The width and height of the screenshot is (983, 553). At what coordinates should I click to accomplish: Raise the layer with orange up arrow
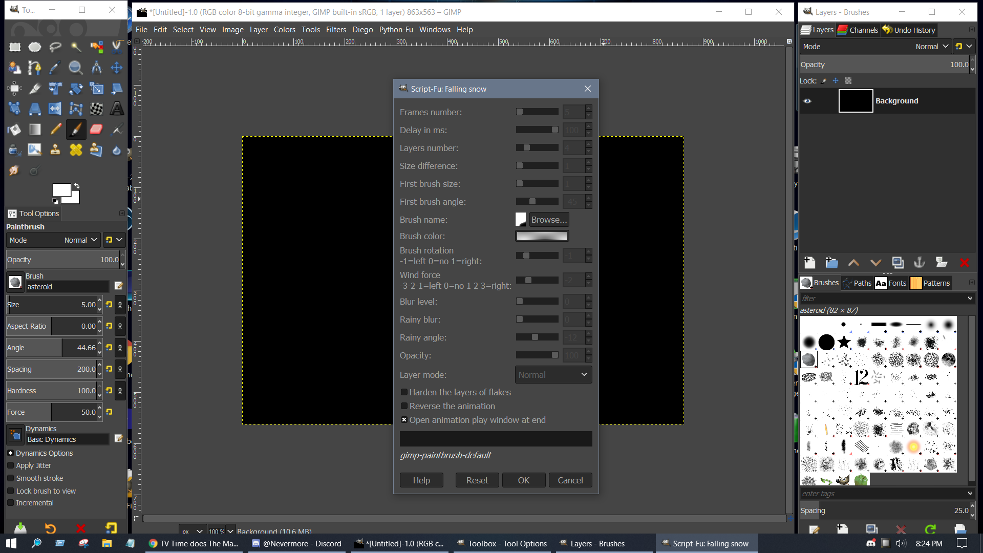tap(853, 263)
